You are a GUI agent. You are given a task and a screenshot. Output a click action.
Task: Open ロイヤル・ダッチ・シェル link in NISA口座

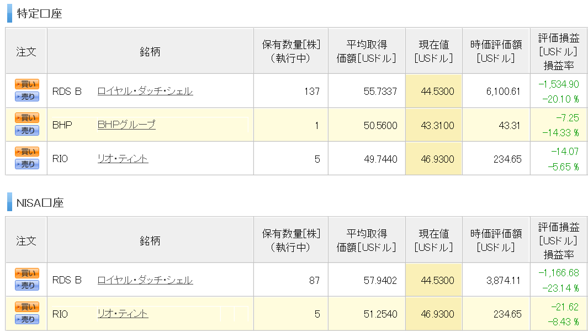145,280
